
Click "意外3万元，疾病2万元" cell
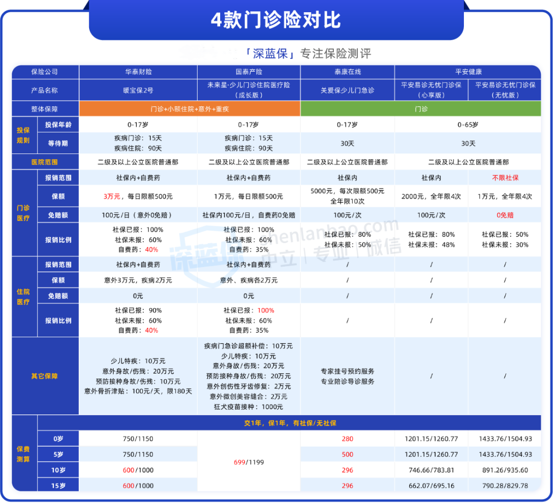pos(138,280)
